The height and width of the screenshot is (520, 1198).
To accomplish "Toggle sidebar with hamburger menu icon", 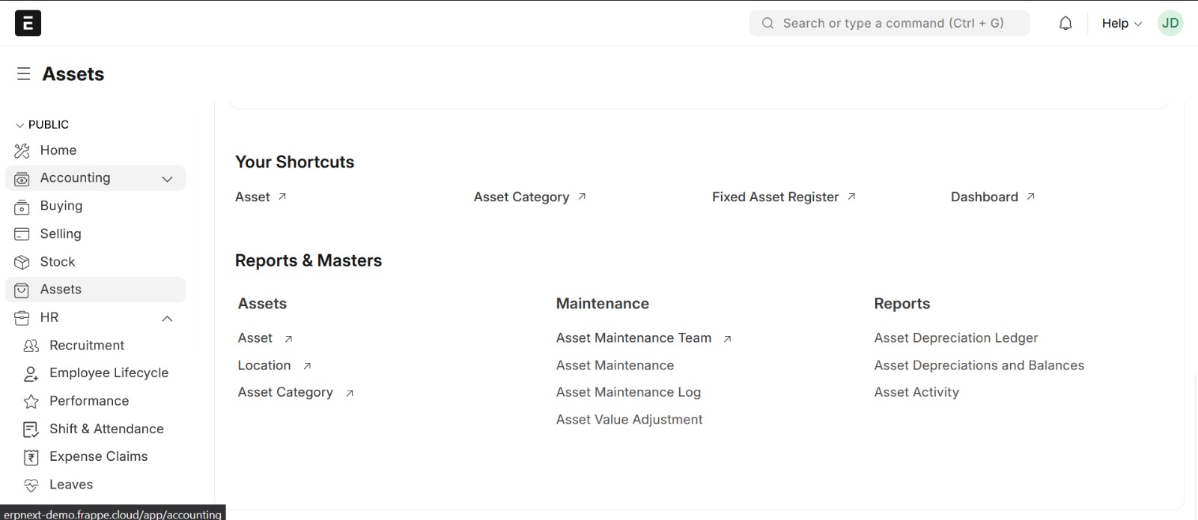I will (24, 74).
